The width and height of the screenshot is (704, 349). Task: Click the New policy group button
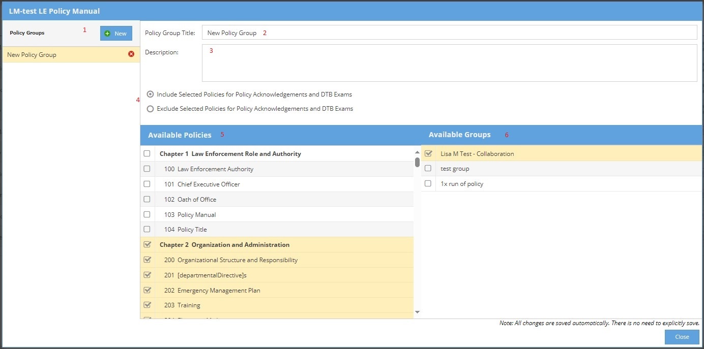pos(116,34)
